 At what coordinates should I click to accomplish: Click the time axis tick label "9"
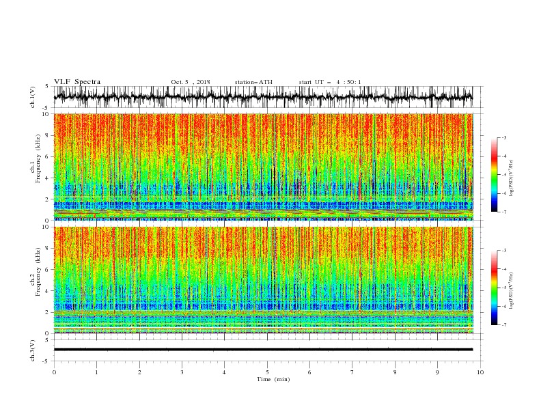(x=437, y=372)
